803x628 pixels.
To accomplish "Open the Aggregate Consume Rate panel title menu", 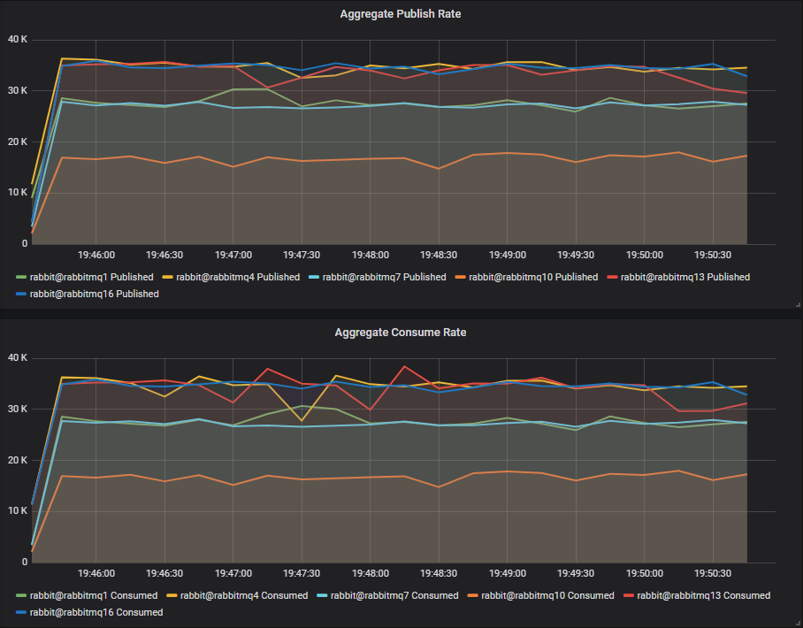I will [401, 333].
